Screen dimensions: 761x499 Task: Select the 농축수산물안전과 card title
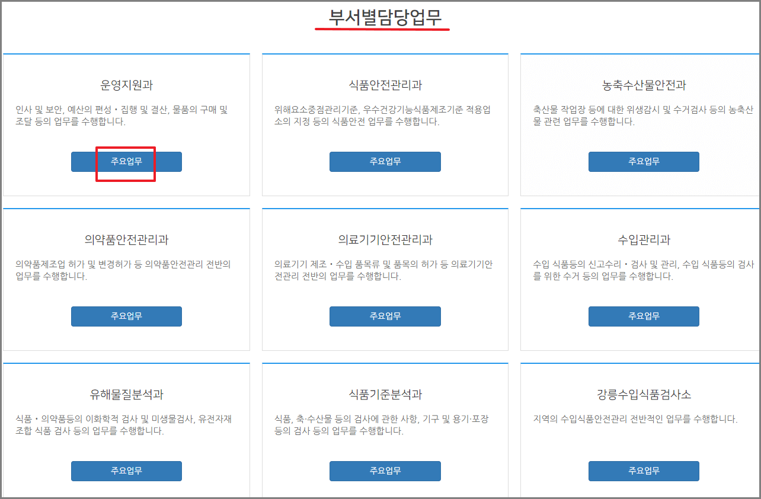tap(643, 85)
